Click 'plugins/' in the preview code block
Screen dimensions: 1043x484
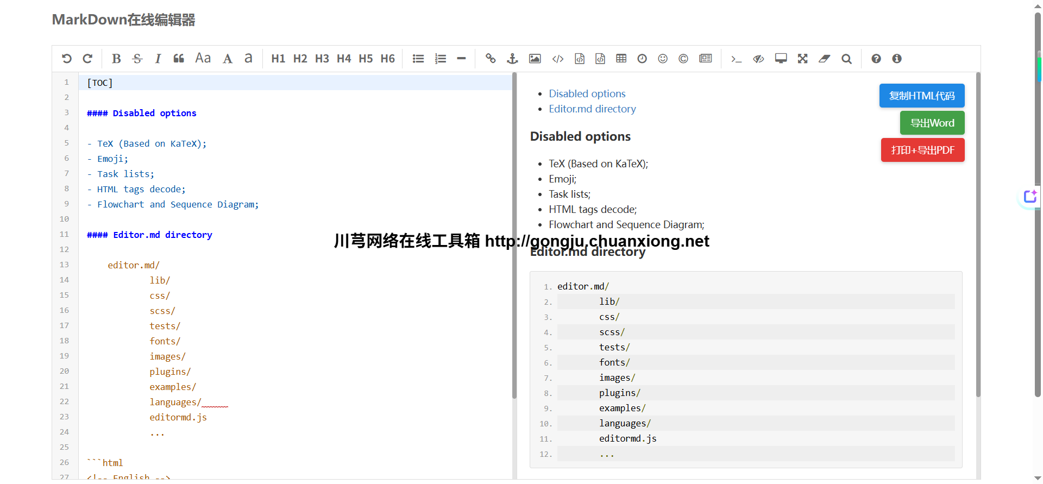pyautogui.click(x=620, y=393)
